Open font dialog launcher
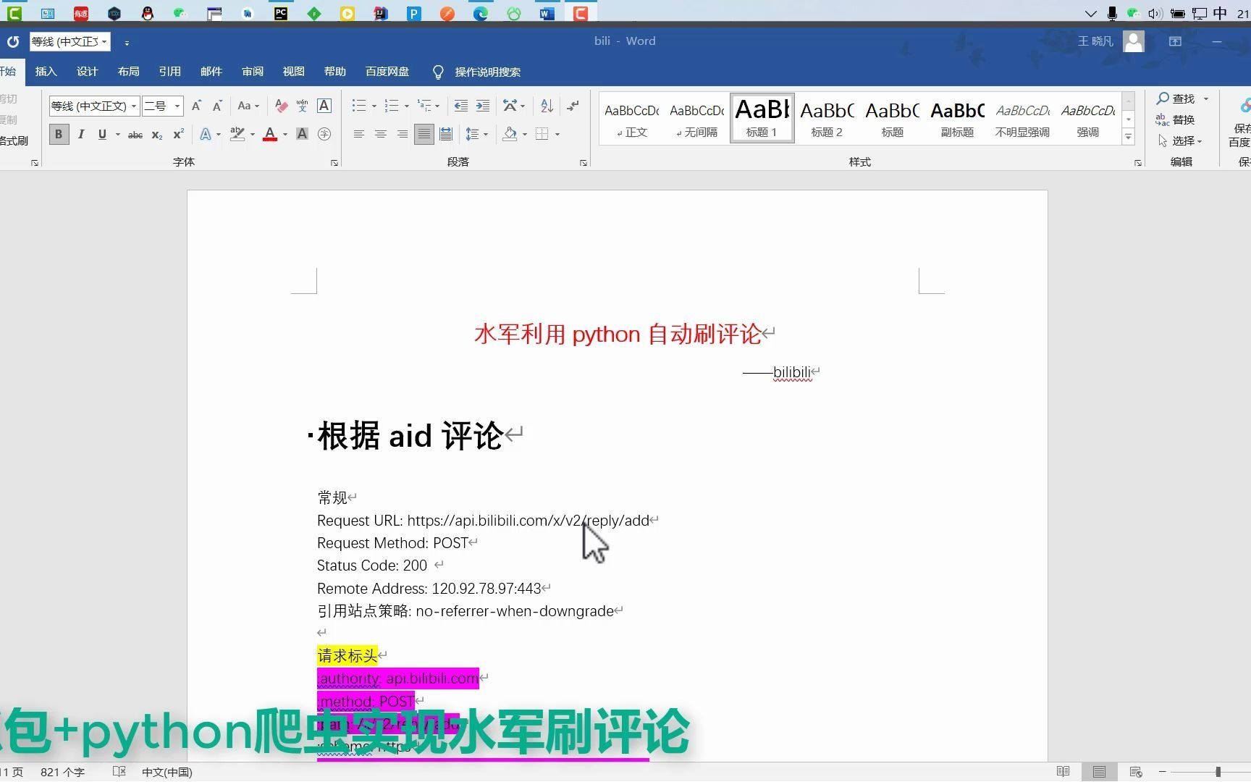Screen dimensions: 1251x782 pos(334,163)
